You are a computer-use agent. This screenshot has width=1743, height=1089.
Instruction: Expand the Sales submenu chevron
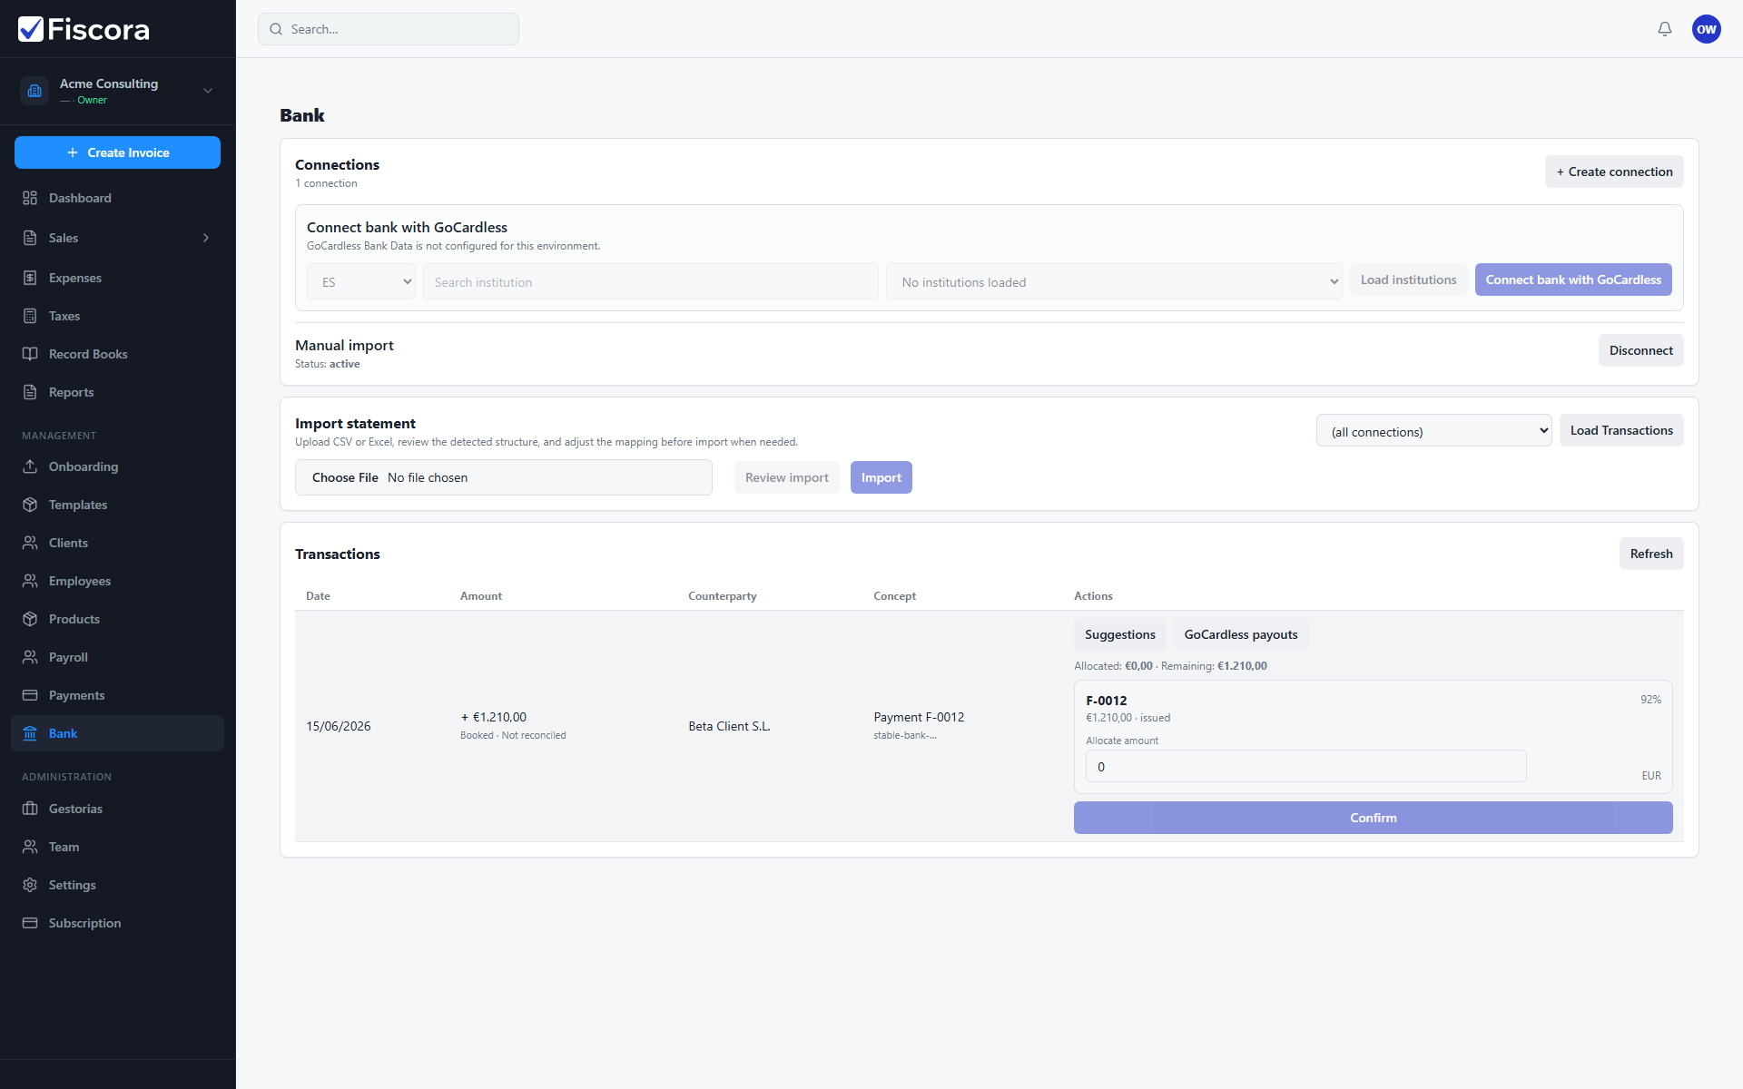(x=206, y=238)
